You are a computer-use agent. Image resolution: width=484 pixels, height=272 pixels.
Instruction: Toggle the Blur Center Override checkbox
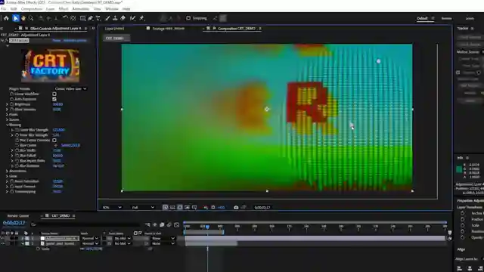point(54,140)
